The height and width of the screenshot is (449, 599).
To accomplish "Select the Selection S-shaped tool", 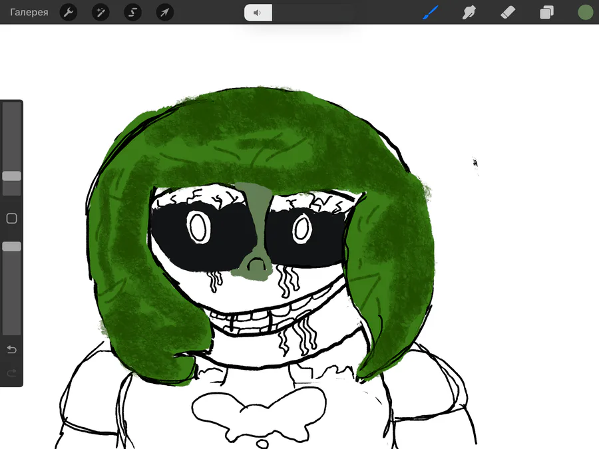I will point(133,13).
